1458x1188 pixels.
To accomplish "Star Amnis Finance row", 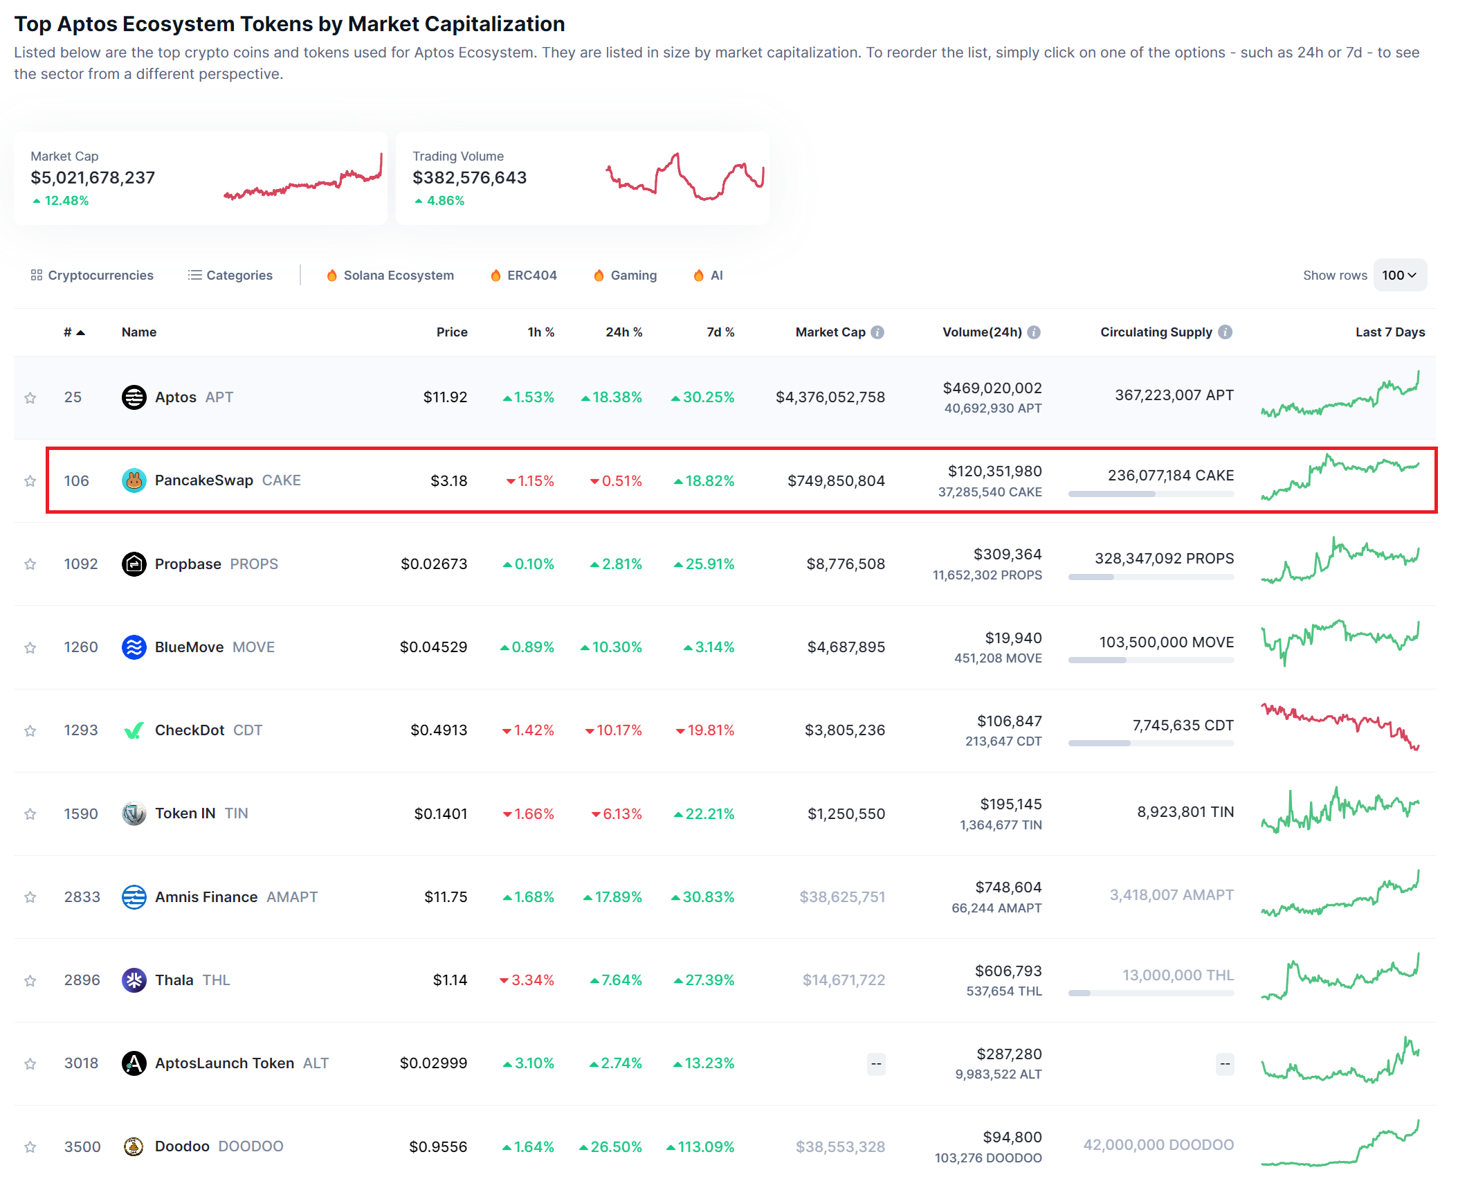I will (x=30, y=897).
